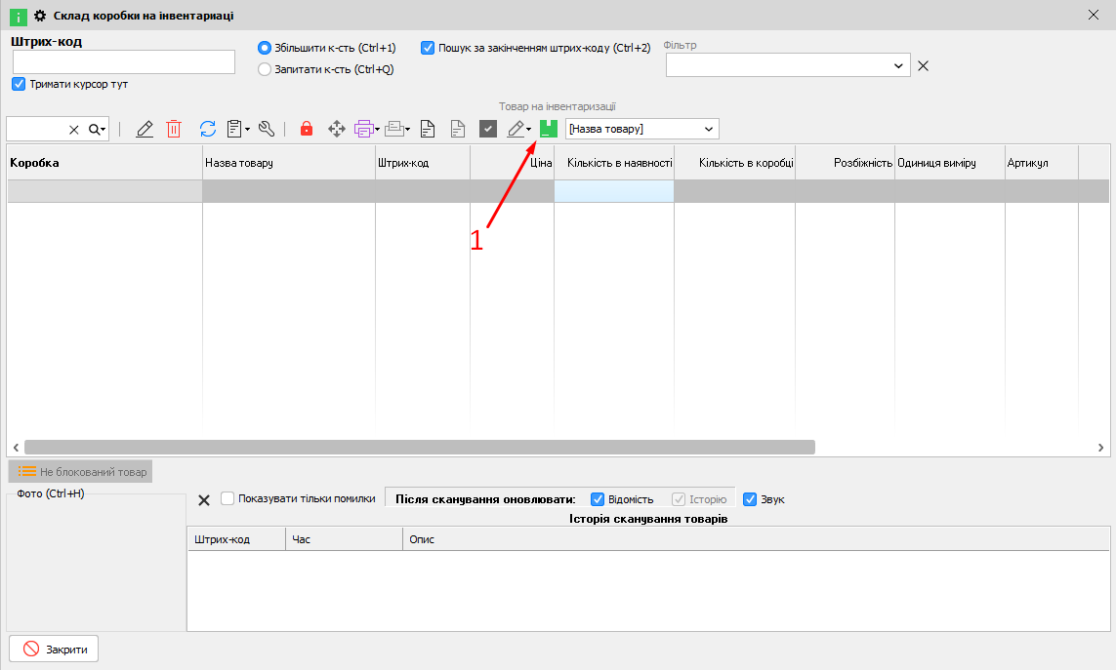
Task: Toggle the 'Звук' checkbox
Action: tap(750, 499)
